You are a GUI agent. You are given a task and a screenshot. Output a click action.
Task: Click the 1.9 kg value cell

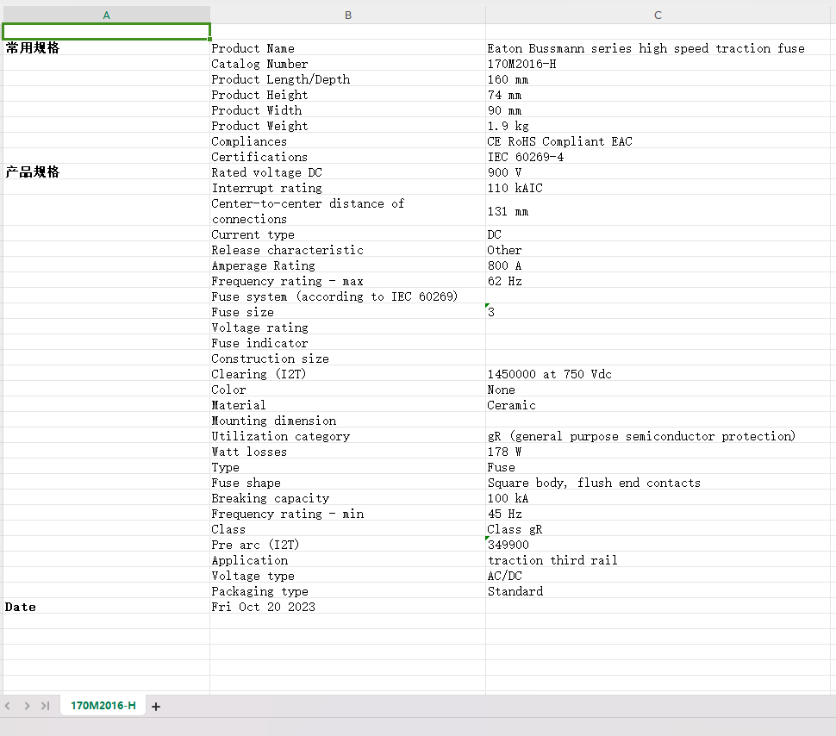pyautogui.click(x=658, y=125)
